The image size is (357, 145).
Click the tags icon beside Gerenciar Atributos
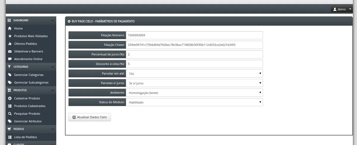[10, 121]
